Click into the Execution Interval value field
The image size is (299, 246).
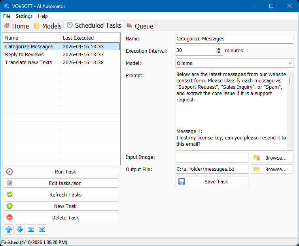tap(196, 50)
